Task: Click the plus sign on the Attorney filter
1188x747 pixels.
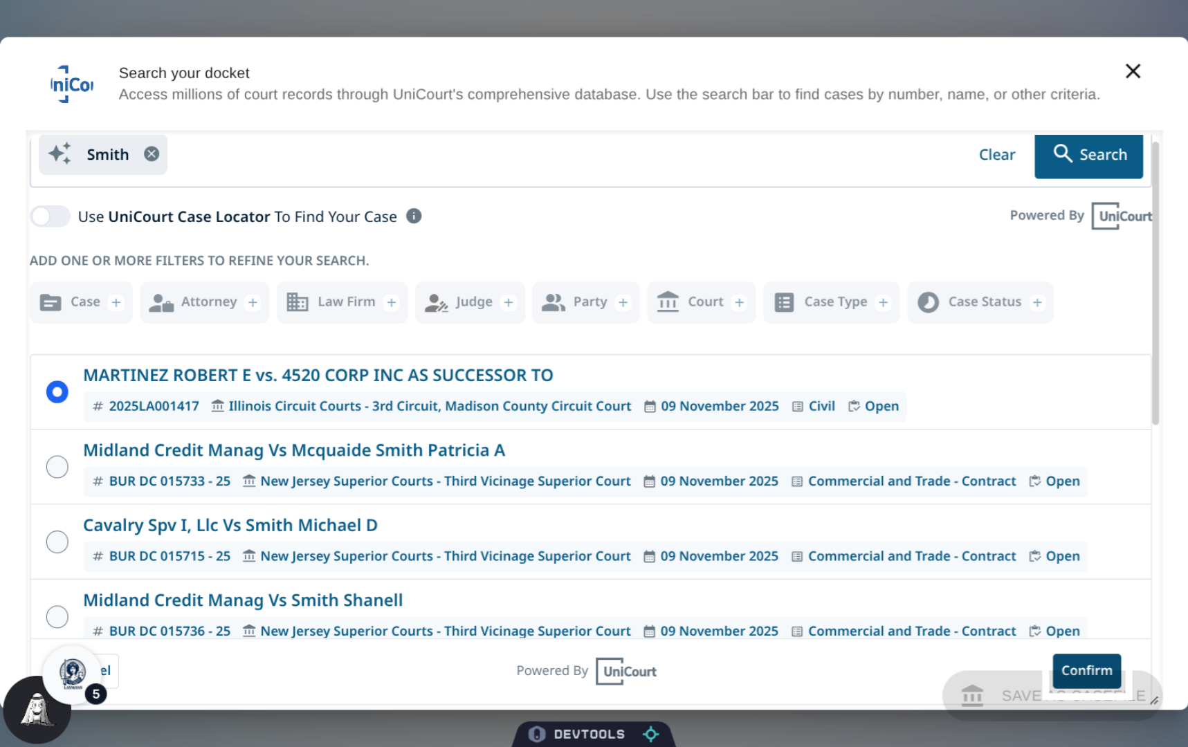Action: tap(253, 302)
